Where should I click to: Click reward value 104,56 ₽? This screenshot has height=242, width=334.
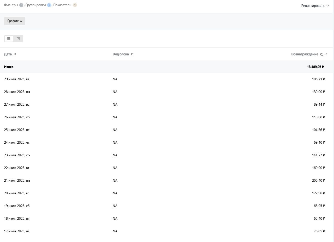(x=318, y=130)
